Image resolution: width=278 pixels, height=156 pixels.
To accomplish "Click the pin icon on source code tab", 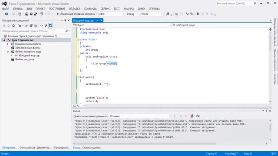I will (x=97, y=20).
